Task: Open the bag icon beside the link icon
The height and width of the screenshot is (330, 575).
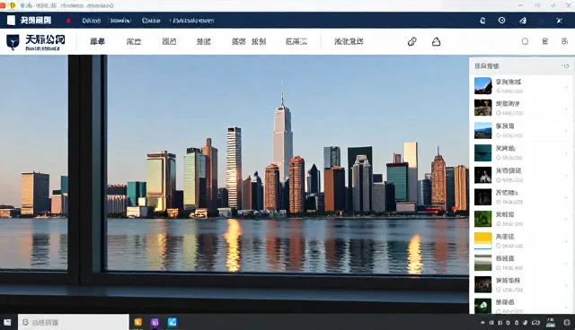Action: tap(436, 42)
